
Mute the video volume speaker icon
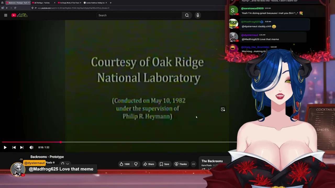pos(31,147)
